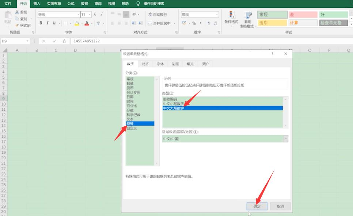Screen dimensions: 353x216
Task: Apply the red font color A
Action: point(87,23)
